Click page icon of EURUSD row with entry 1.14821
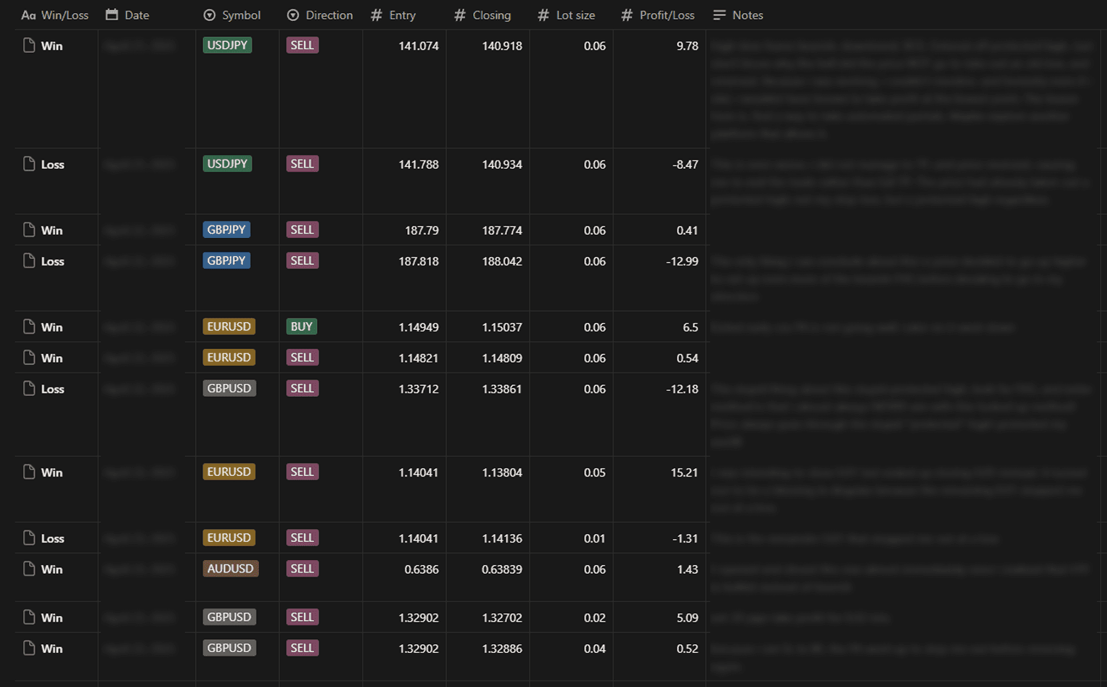The height and width of the screenshot is (687, 1107). pos(29,358)
